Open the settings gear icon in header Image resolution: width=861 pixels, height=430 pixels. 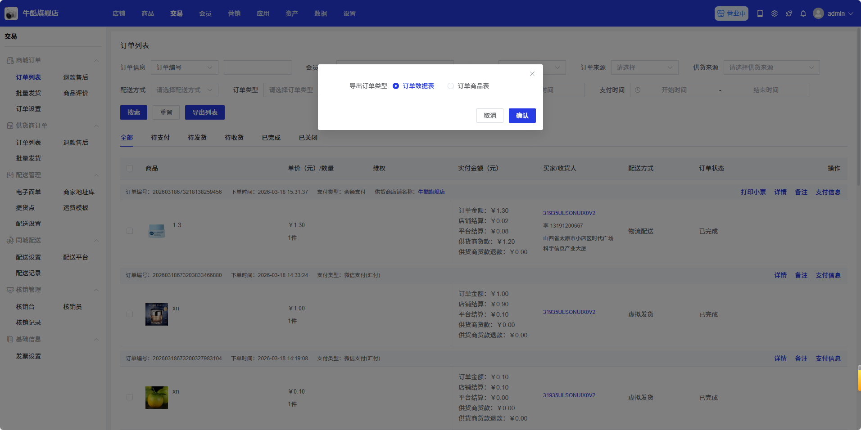(775, 13)
